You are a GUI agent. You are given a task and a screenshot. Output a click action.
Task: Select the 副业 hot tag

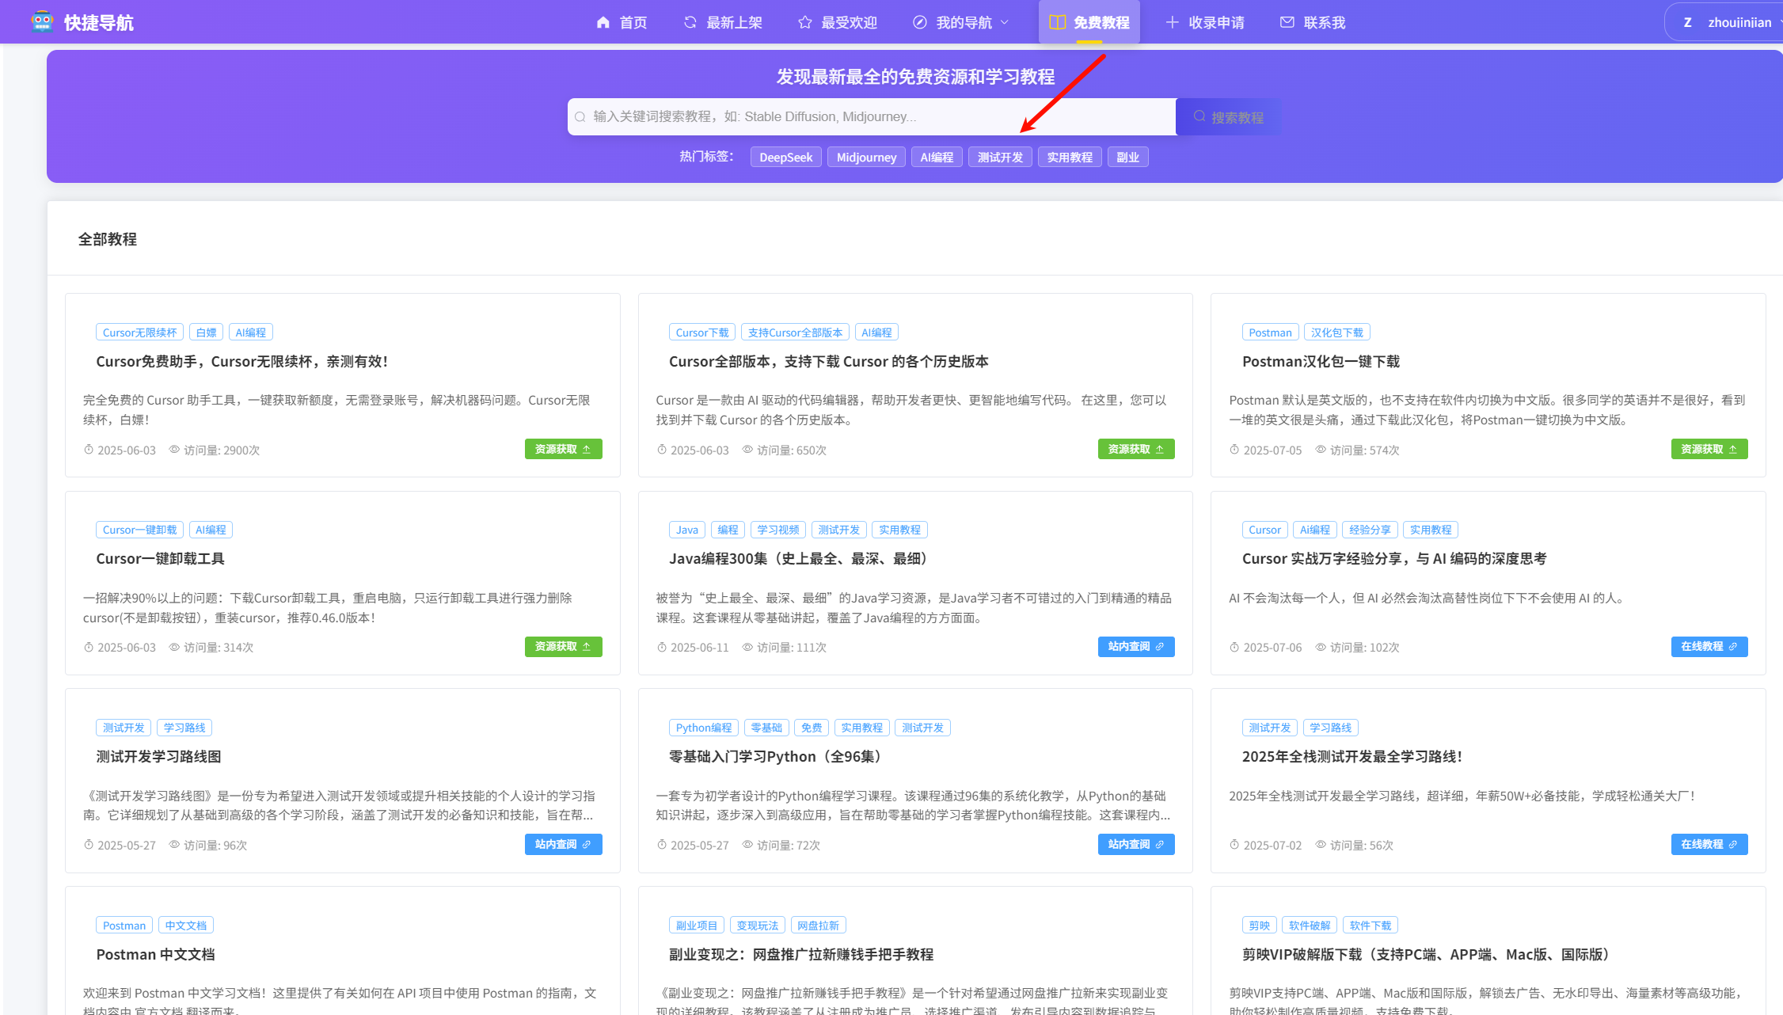point(1127,158)
